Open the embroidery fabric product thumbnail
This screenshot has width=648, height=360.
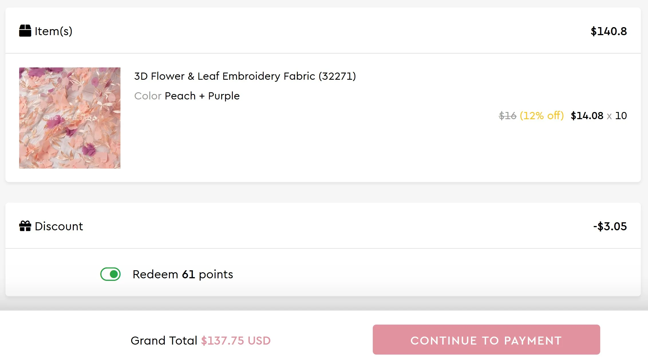pos(70,118)
